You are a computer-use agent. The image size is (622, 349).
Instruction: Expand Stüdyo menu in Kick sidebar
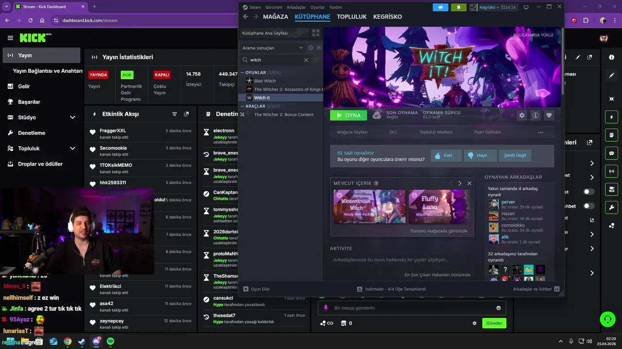(x=72, y=117)
